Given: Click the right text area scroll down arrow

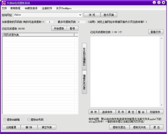Looking at the screenshot, I should click(162, 105).
